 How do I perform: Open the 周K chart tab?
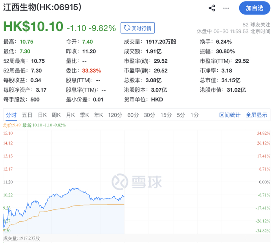click(x=56, y=115)
